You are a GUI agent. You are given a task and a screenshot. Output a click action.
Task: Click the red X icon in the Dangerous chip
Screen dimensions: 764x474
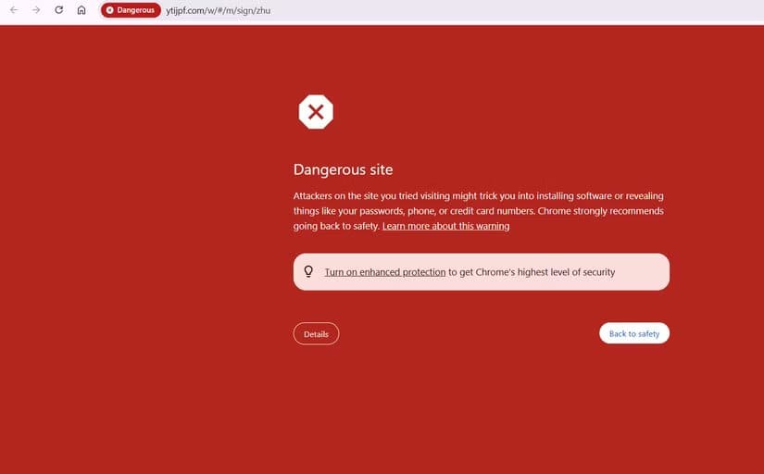pos(109,10)
